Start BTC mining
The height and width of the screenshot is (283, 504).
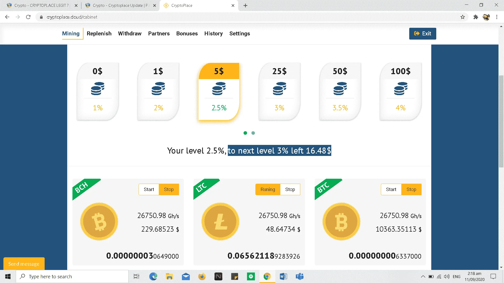click(391, 189)
